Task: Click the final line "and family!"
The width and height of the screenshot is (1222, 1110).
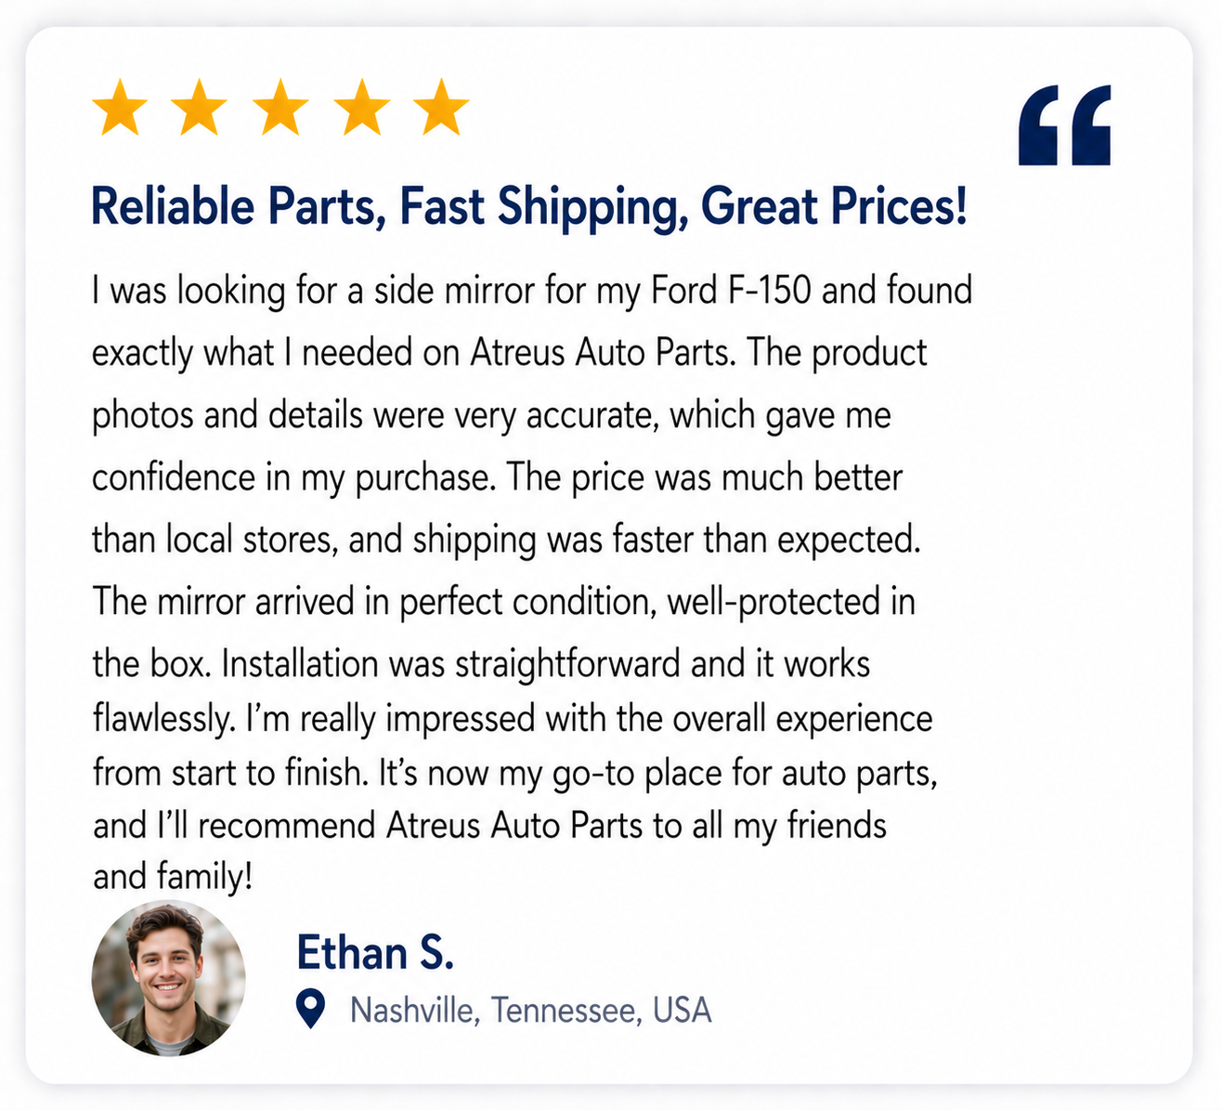Action: pos(173,876)
